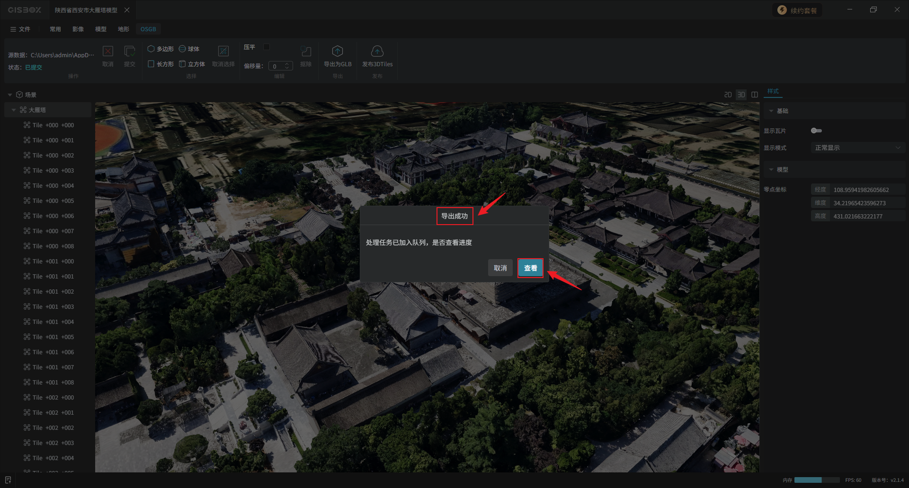Viewport: 909px width, 488px height.
Task: Click 查看 button in export dialog
Action: [x=530, y=268]
